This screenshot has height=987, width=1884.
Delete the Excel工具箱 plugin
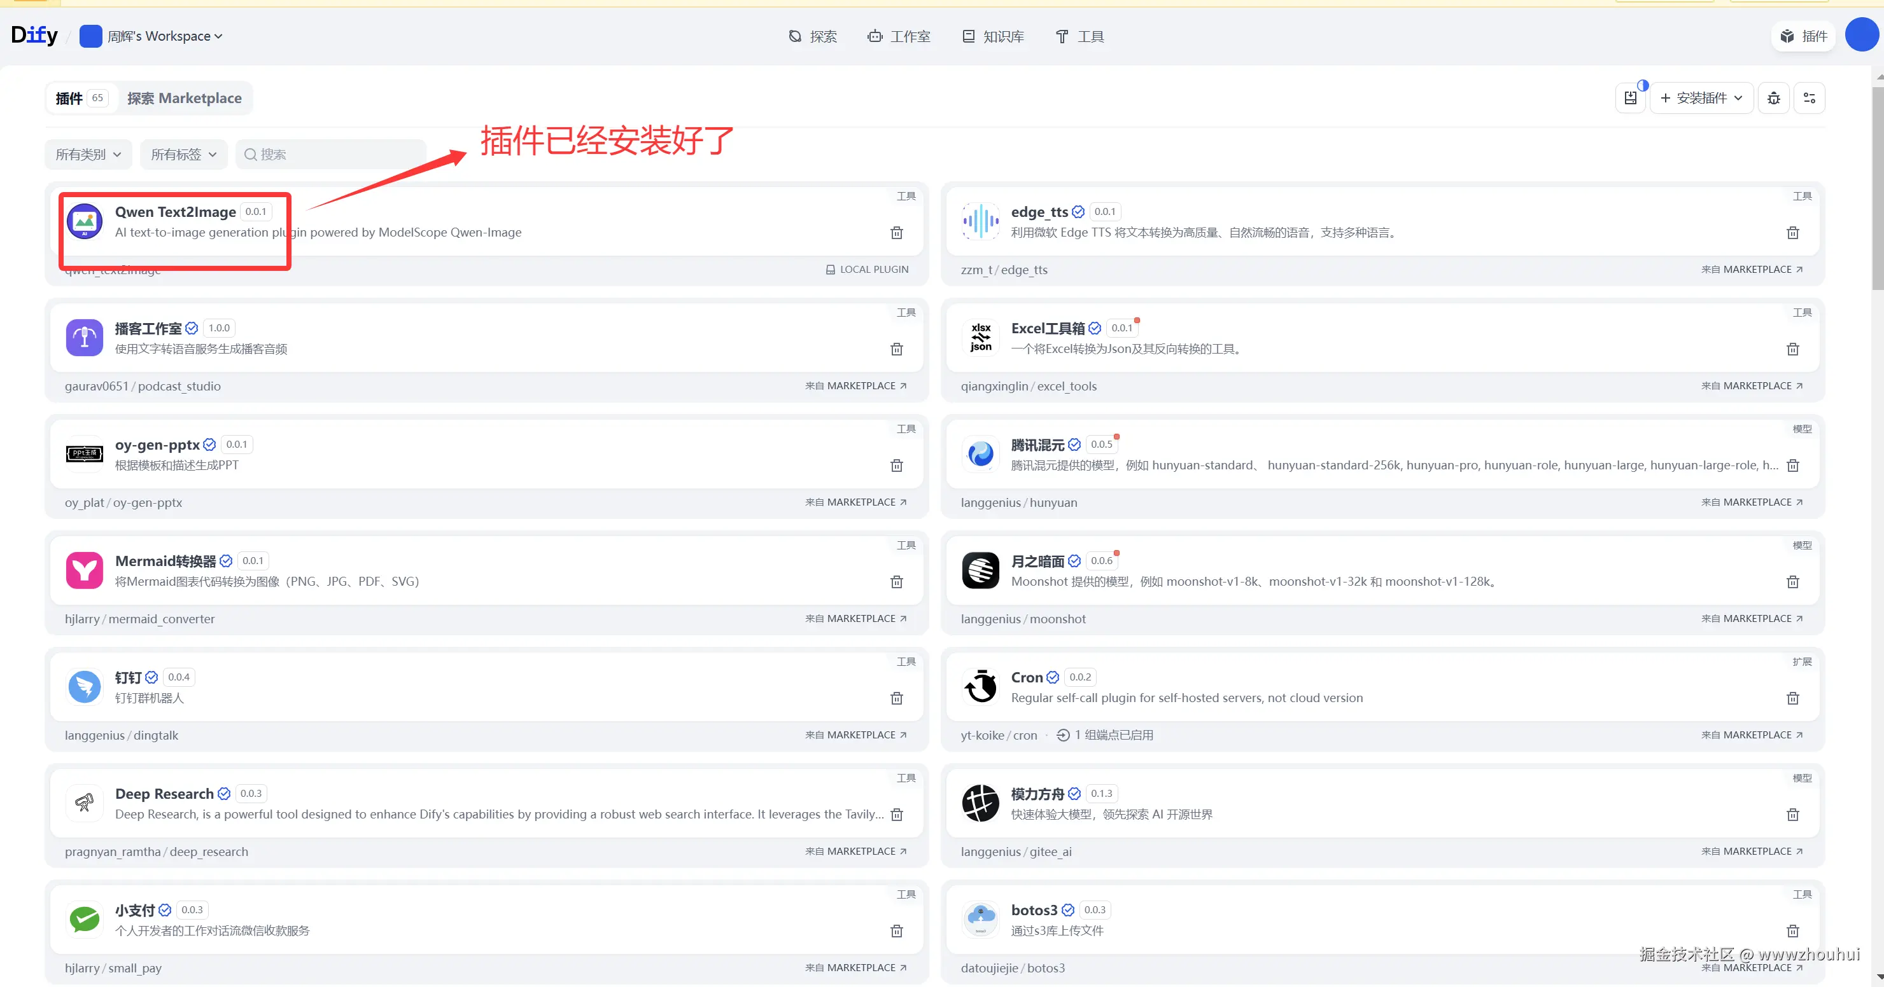[x=1792, y=349]
